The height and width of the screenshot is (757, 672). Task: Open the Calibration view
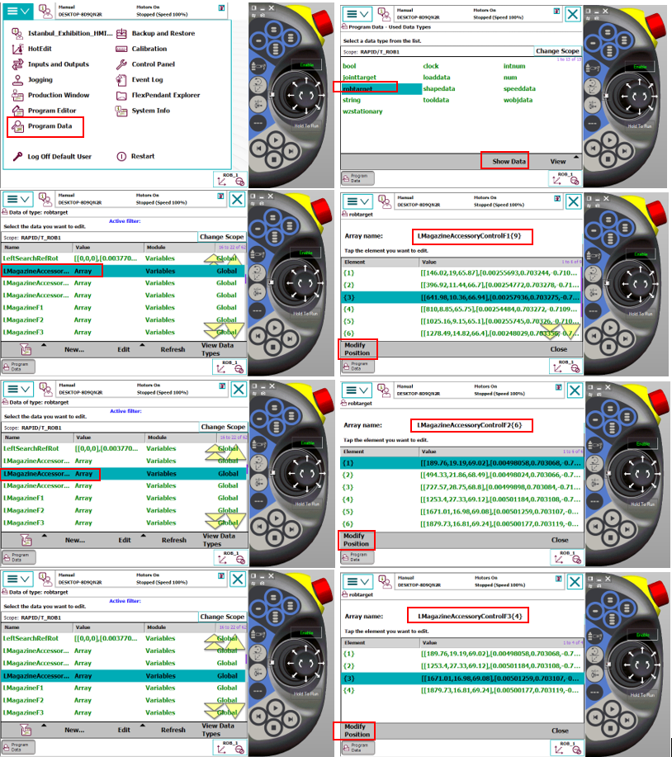149,49
